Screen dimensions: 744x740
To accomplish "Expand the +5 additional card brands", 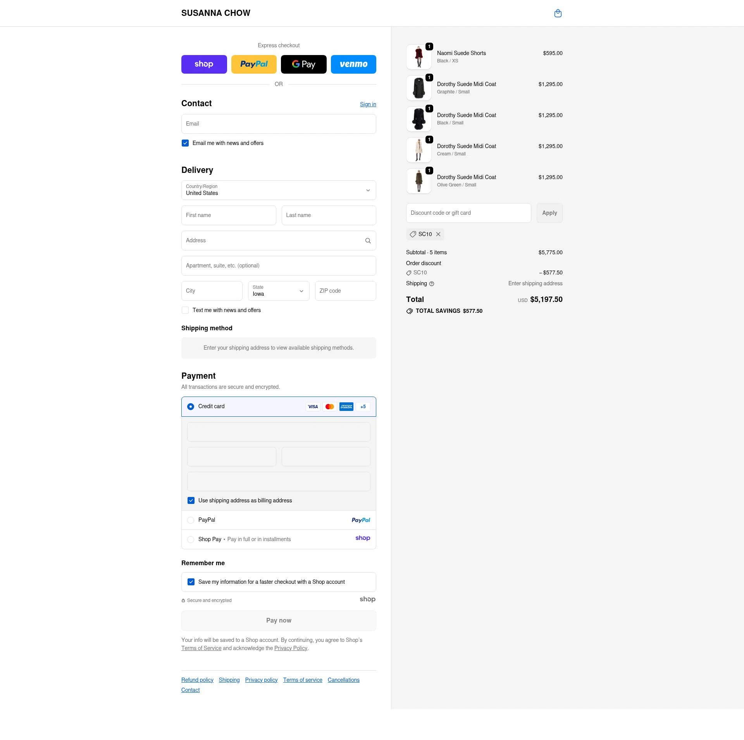I will point(363,406).
